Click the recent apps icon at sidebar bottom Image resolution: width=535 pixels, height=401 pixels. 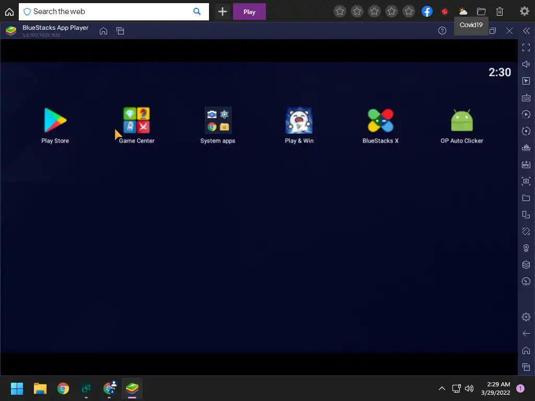click(x=526, y=367)
